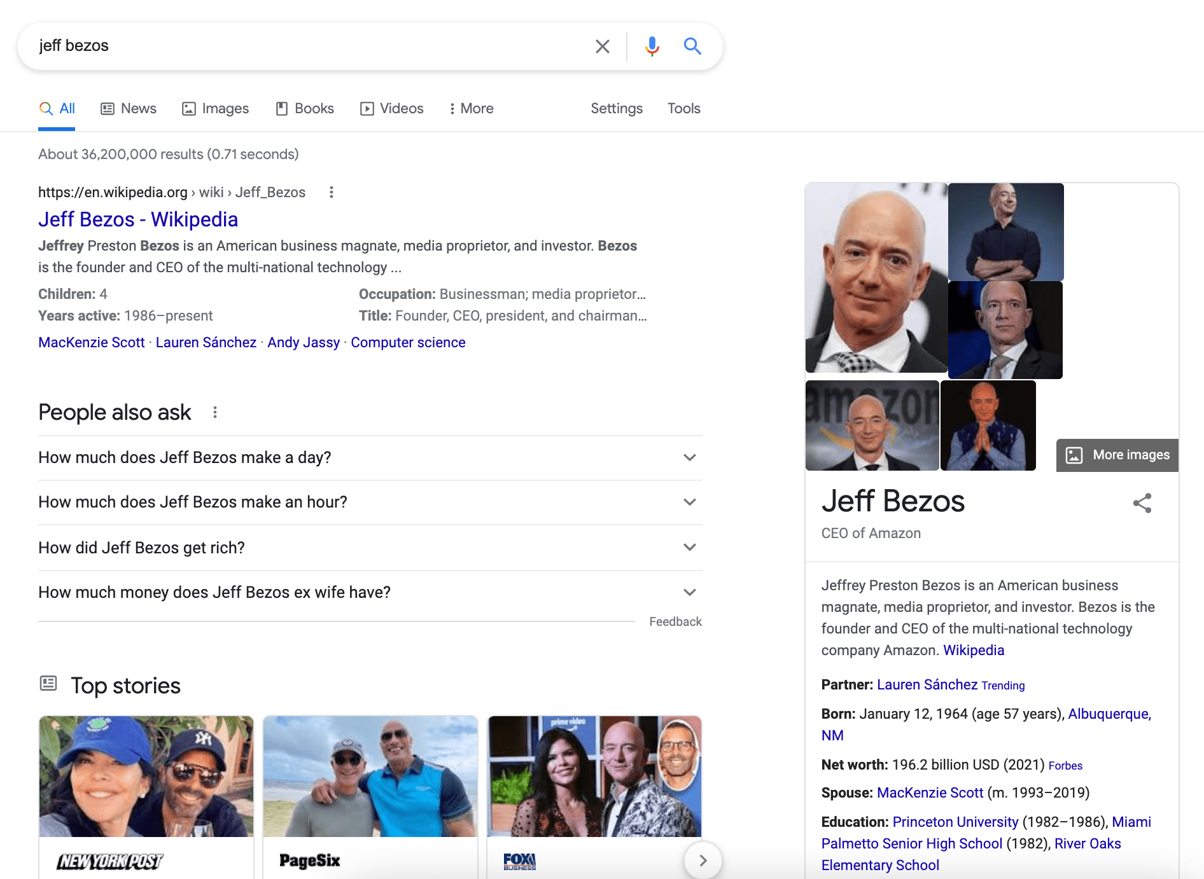Open the New York Post top story image

click(146, 777)
